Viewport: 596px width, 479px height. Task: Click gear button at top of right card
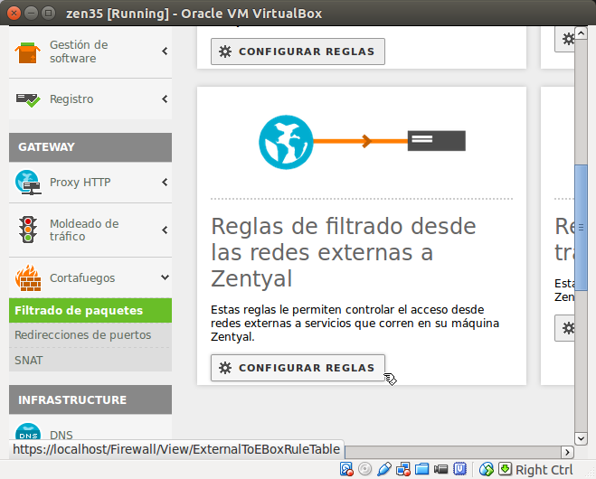coord(565,39)
